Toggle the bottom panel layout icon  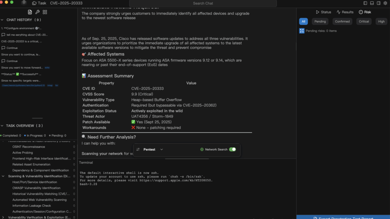click(372, 3)
